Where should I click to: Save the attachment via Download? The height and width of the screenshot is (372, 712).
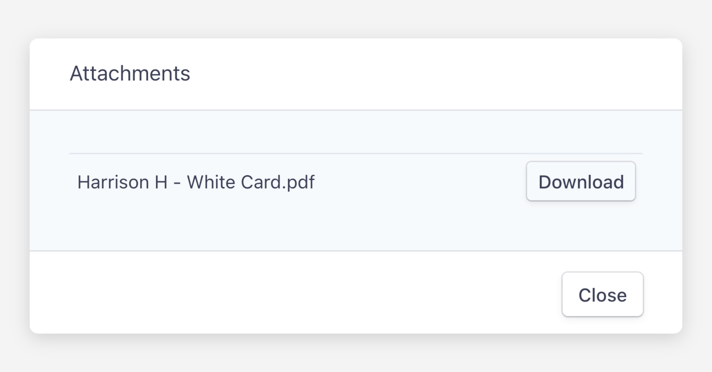point(581,181)
